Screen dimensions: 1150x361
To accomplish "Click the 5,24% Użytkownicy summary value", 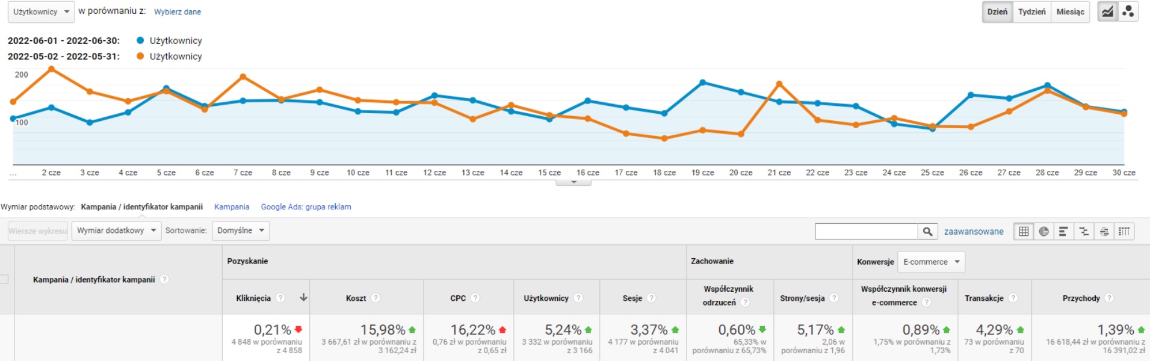I will coord(563,330).
